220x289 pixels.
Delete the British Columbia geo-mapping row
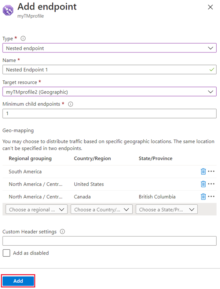203,197
